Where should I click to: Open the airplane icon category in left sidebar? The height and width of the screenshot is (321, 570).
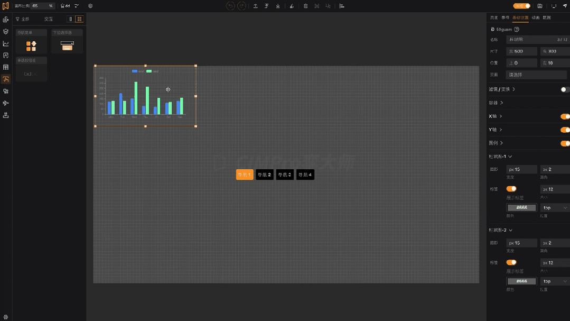(x=6, y=103)
